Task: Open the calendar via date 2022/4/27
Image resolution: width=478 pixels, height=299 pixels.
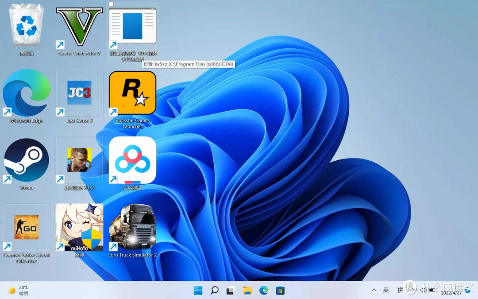Action: click(x=451, y=293)
